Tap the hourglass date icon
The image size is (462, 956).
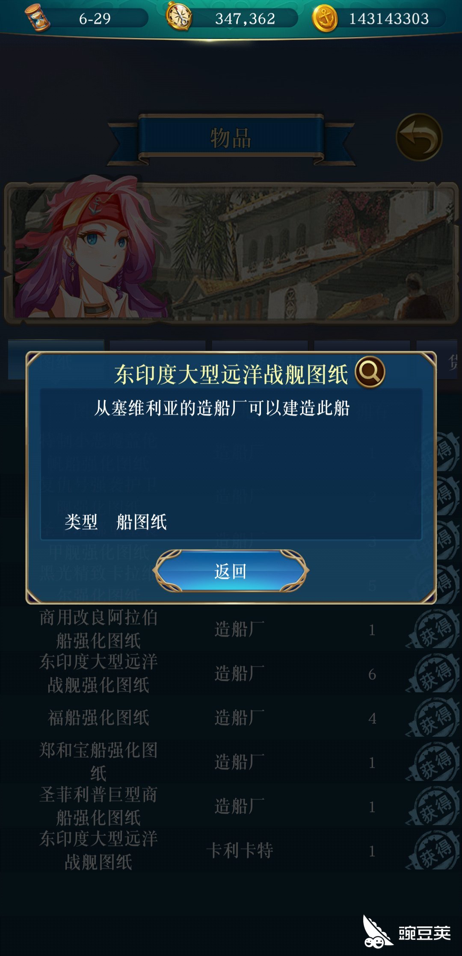tap(37, 18)
